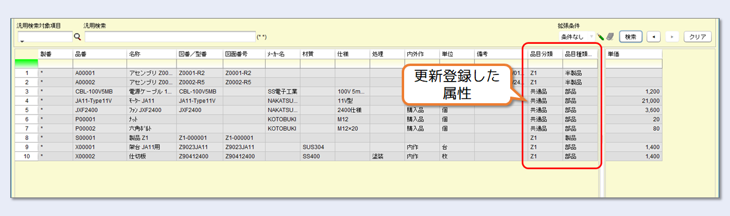Click the 製品 item type cell in row 8

tap(580, 138)
